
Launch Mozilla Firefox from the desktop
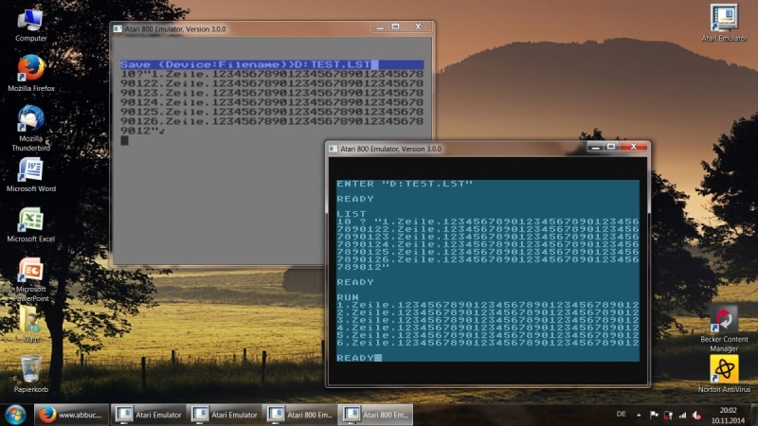click(31, 74)
